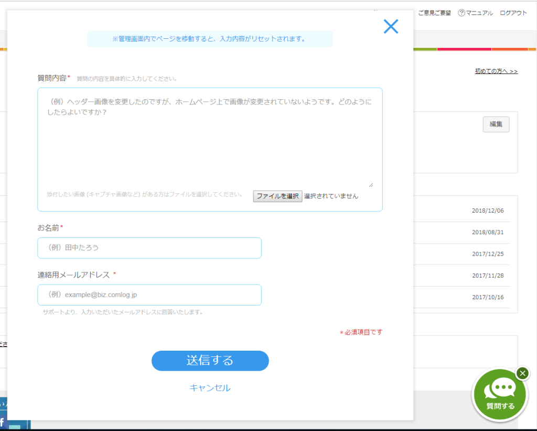537x431 pixels.
Task: Click the 連絡用メールアドレス email field
Action: (149, 295)
